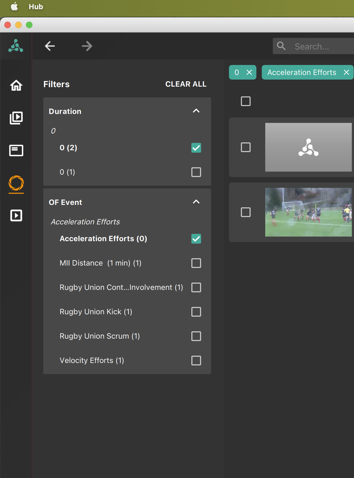The height and width of the screenshot is (478, 354).
Task: Click the Hub logo icon in sidebar
Action: coord(16,46)
